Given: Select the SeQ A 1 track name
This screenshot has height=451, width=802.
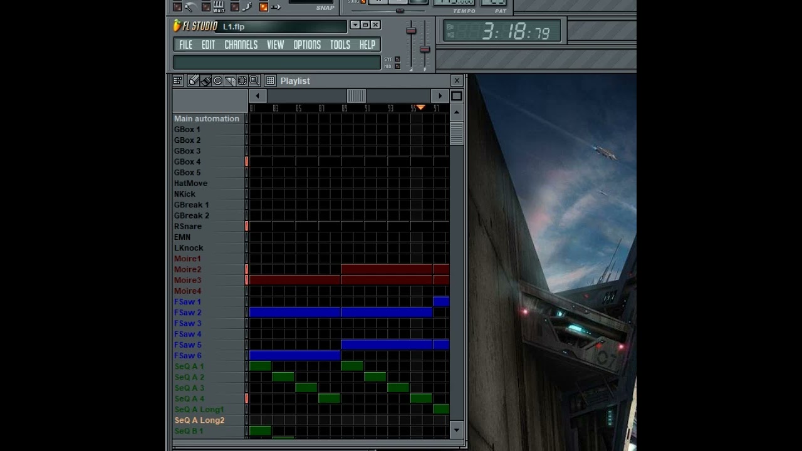Looking at the screenshot, I should pos(189,366).
